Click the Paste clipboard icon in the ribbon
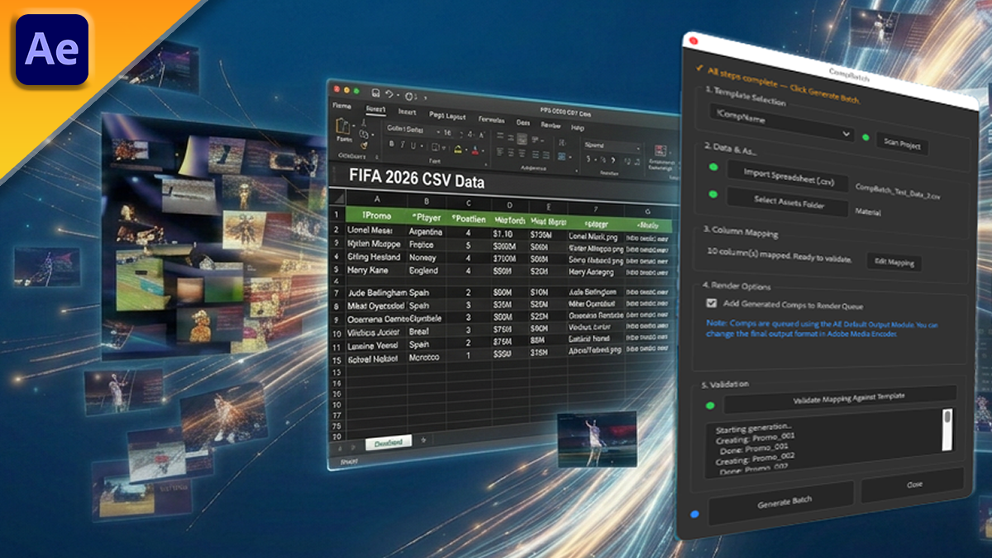Viewport: 992px width, 558px height. (x=343, y=129)
